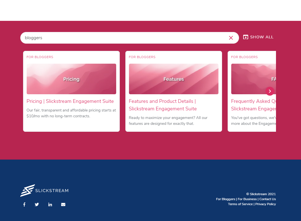Open 'Features and Product Details' title link
301x221 pixels.
click(x=163, y=105)
